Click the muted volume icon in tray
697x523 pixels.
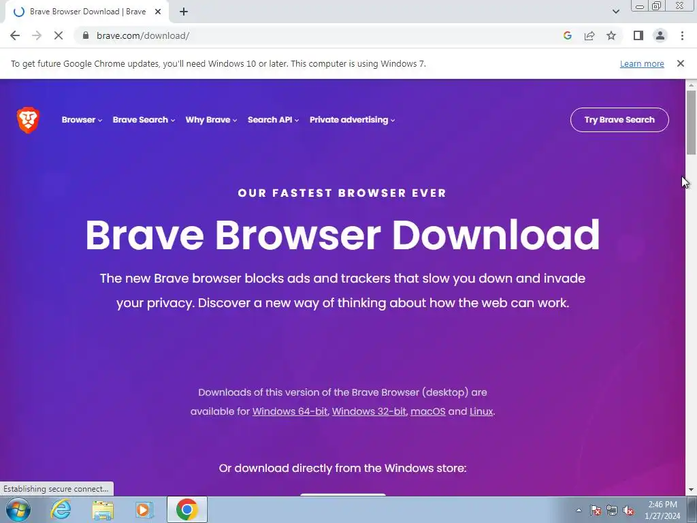[628, 510]
